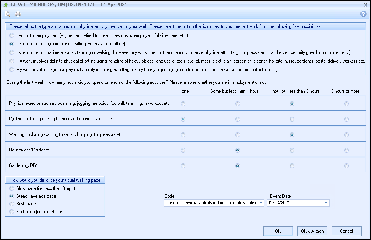Choose 'work involves vigorous physical activity' option
Screen dimensions: 371x240
[x=12, y=70]
